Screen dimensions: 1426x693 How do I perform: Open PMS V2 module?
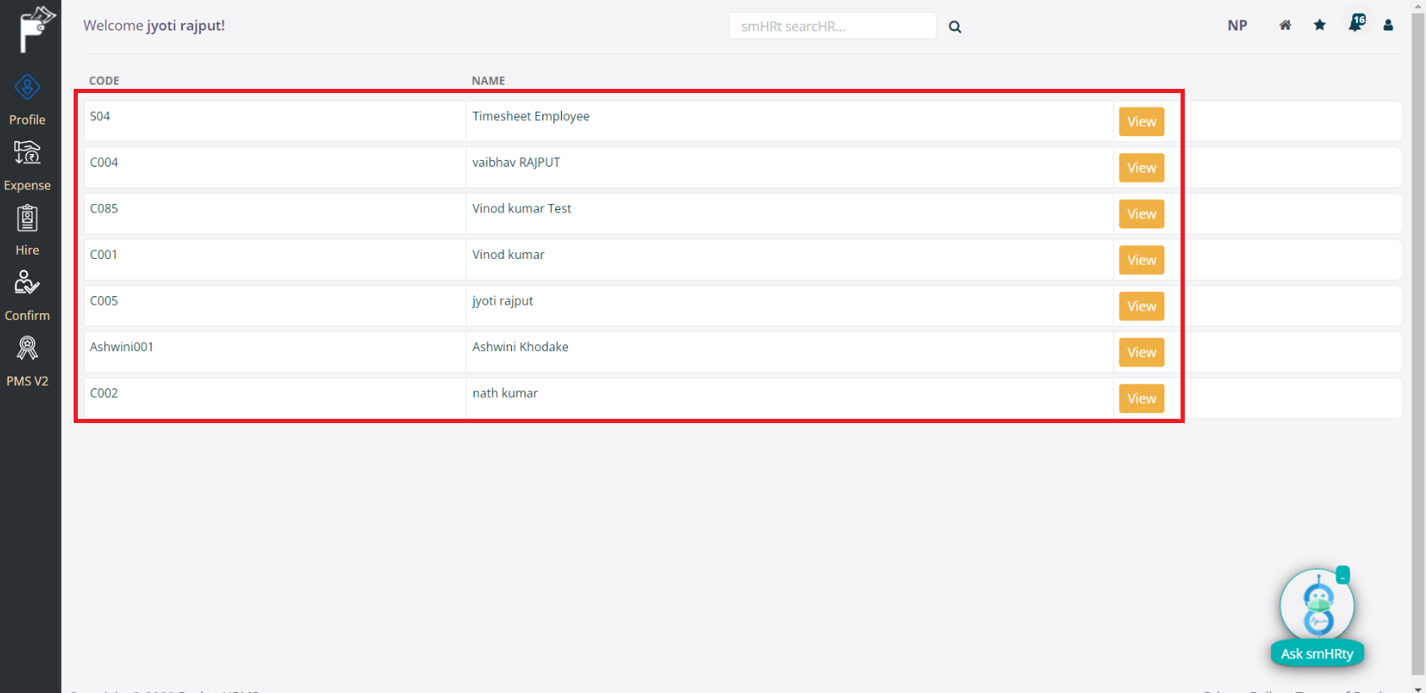27,361
